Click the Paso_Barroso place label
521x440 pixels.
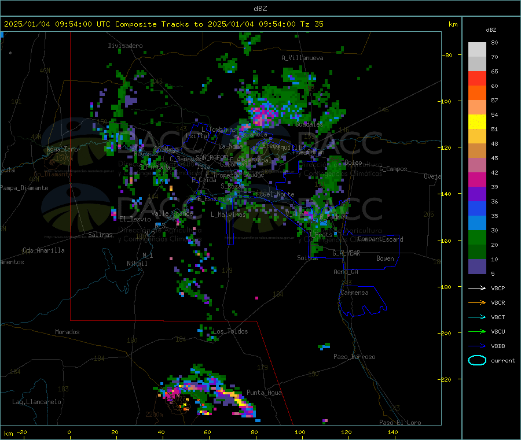[354, 357]
